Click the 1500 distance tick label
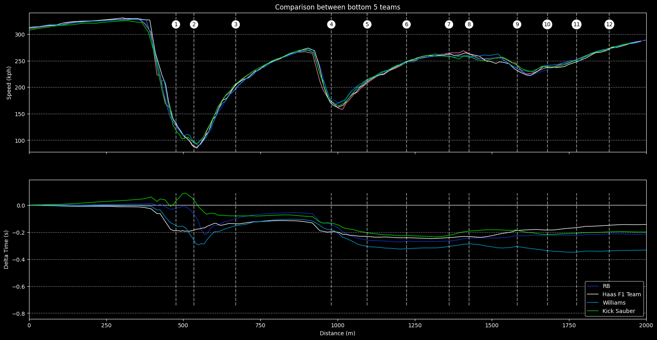The image size is (657, 340). point(492,325)
